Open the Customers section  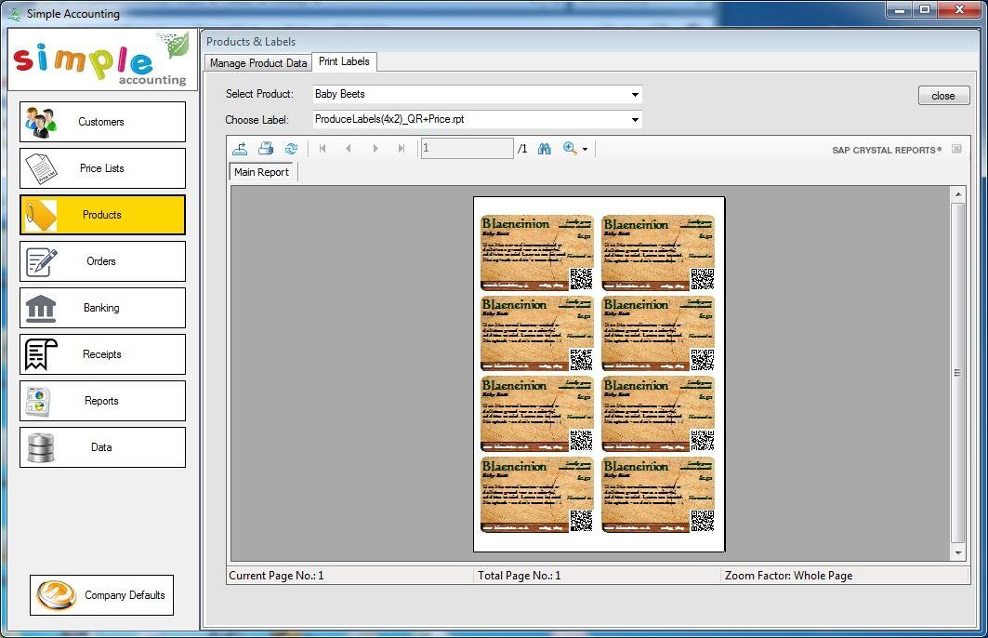click(103, 122)
